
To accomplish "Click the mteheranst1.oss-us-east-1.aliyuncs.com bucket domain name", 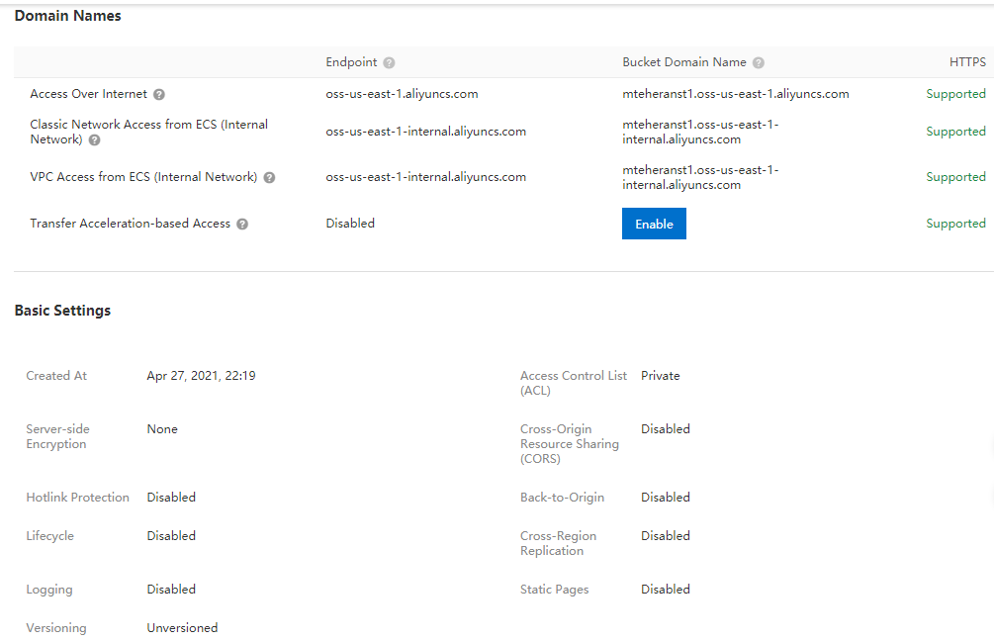I will point(735,94).
